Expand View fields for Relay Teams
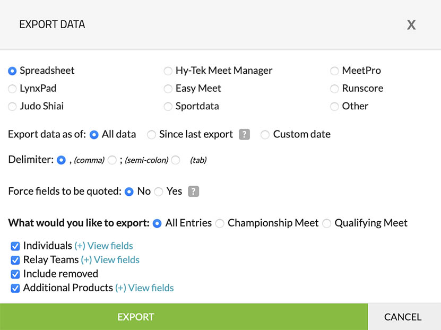The image size is (441, 330). tap(110, 260)
